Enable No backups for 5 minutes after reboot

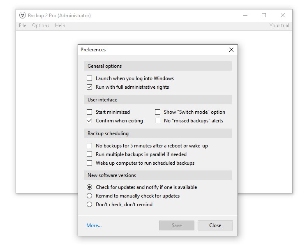pos(90,146)
